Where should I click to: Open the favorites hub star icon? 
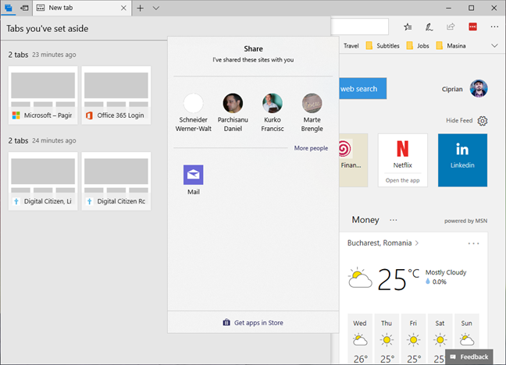(408, 27)
